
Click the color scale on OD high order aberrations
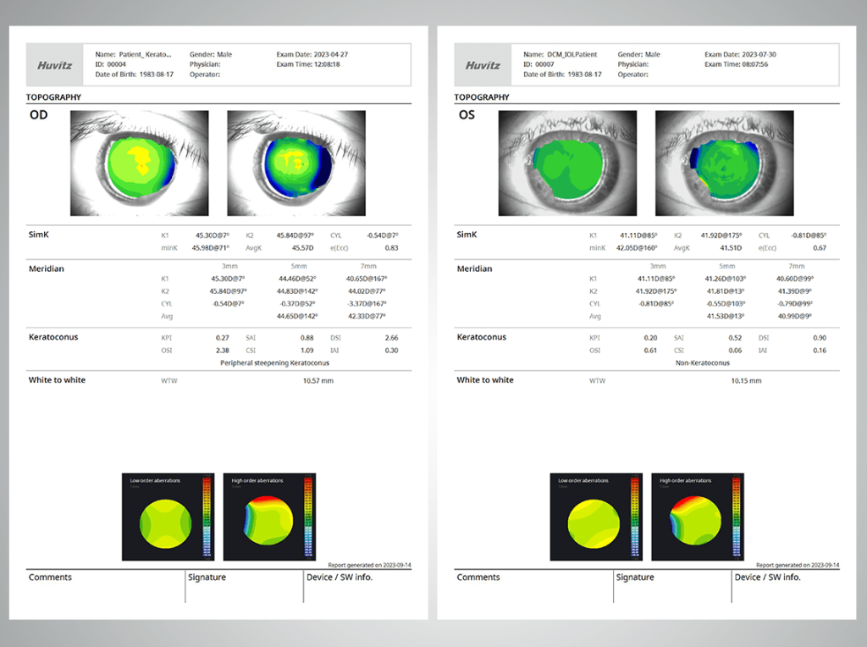click(308, 518)
